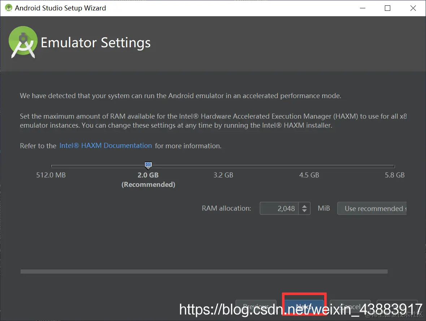
Task: Increase RAM allocation with up arrow
Action: point(304,206)
